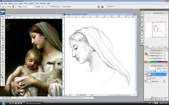Show Layer 2 visibility

click(145, 78)
